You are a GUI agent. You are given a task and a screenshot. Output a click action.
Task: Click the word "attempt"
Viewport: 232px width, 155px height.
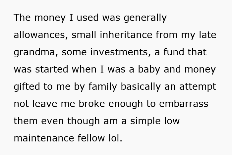pos(198,86)
